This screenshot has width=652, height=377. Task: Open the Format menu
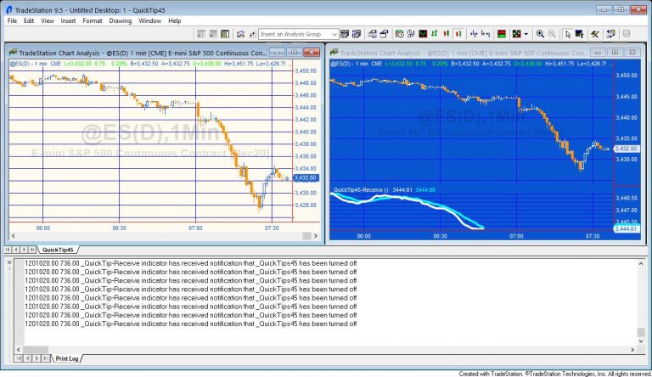pyautogui.click(x=93, y=20)
